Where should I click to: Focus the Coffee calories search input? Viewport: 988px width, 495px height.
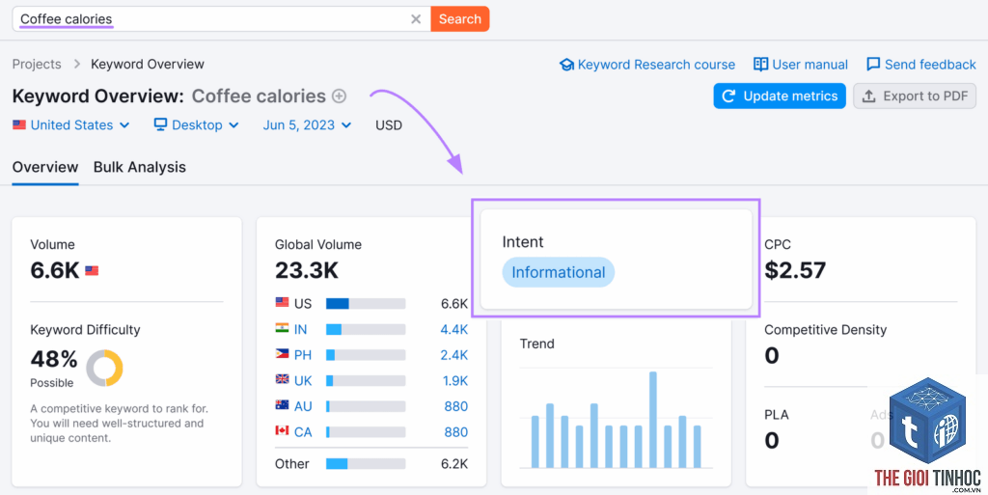click(221, 19)
